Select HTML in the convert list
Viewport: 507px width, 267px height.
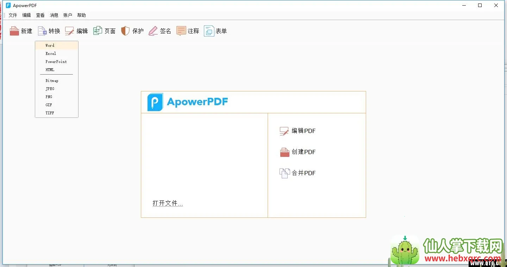click(50, 70)
